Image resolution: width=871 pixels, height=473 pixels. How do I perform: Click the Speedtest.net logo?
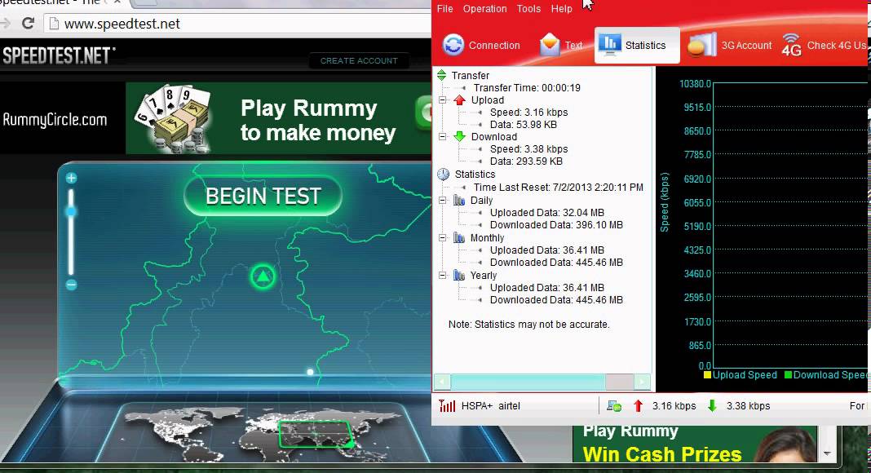point(59,55)
